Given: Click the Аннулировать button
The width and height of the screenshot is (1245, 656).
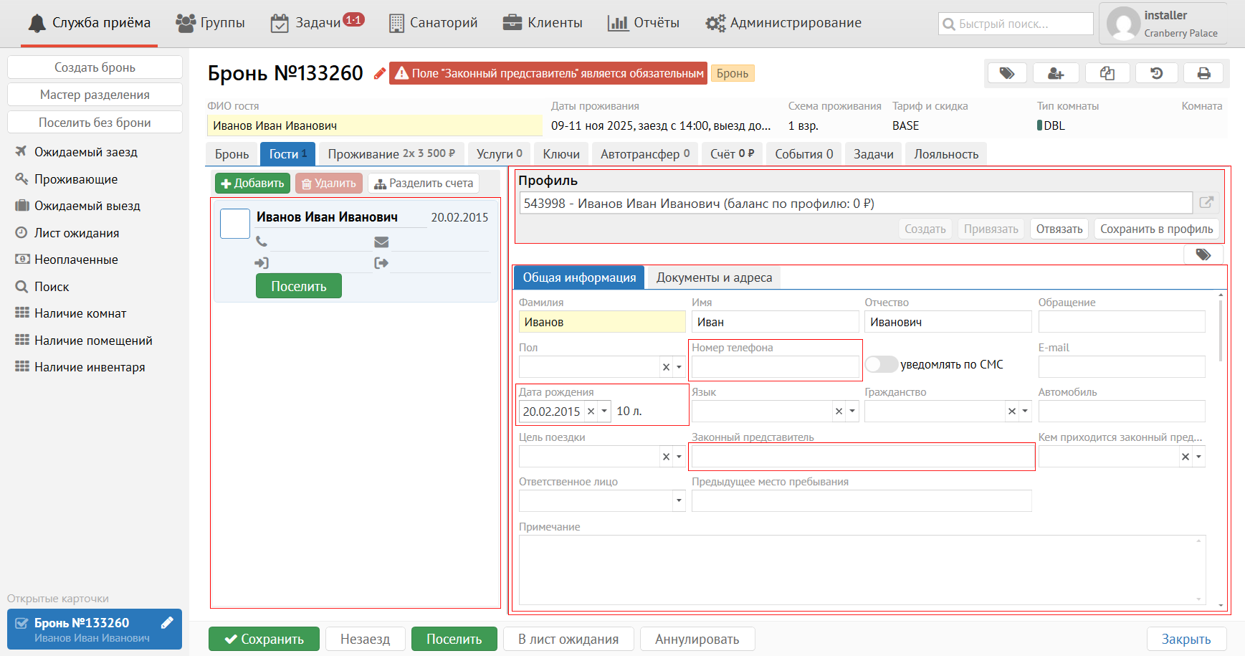Looking at the screenshot, I should (697, 639).
